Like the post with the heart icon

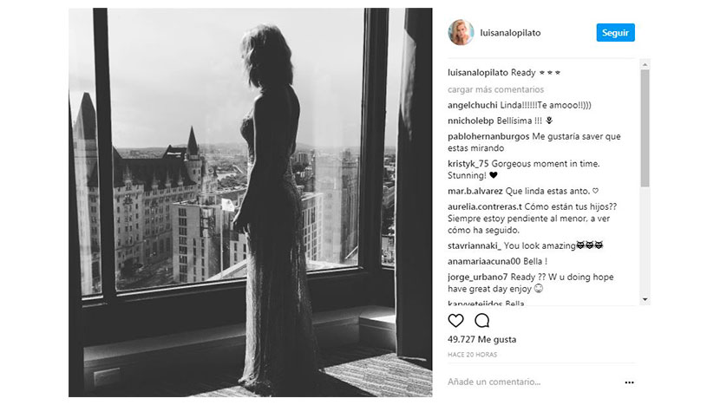coord(455,321)
